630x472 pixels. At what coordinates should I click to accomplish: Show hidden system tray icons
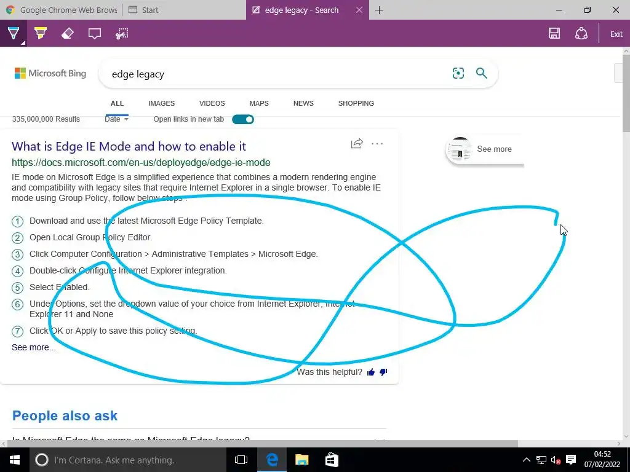(x=527, y=460)
